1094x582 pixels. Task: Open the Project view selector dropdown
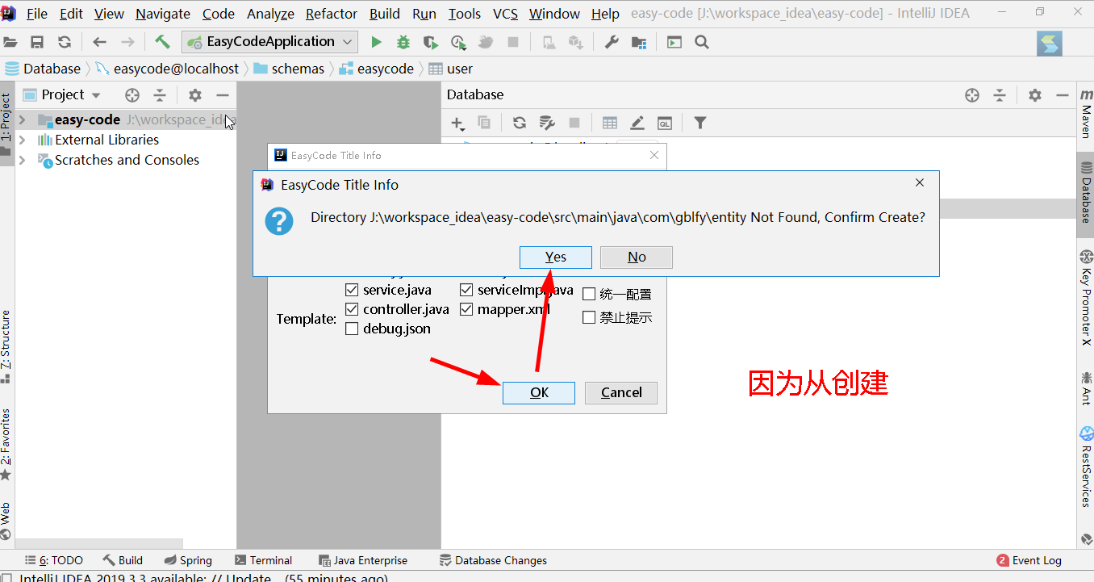point(62,95)
